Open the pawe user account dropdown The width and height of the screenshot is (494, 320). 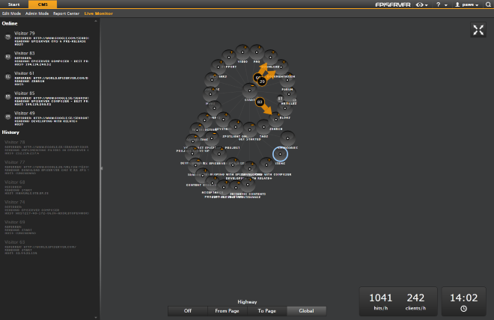coord(467,4)
